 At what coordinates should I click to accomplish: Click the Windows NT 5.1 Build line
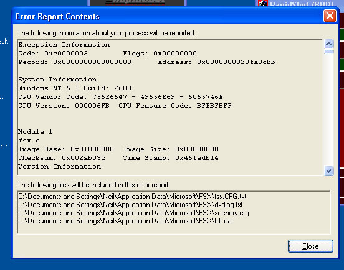pos(75,88)
